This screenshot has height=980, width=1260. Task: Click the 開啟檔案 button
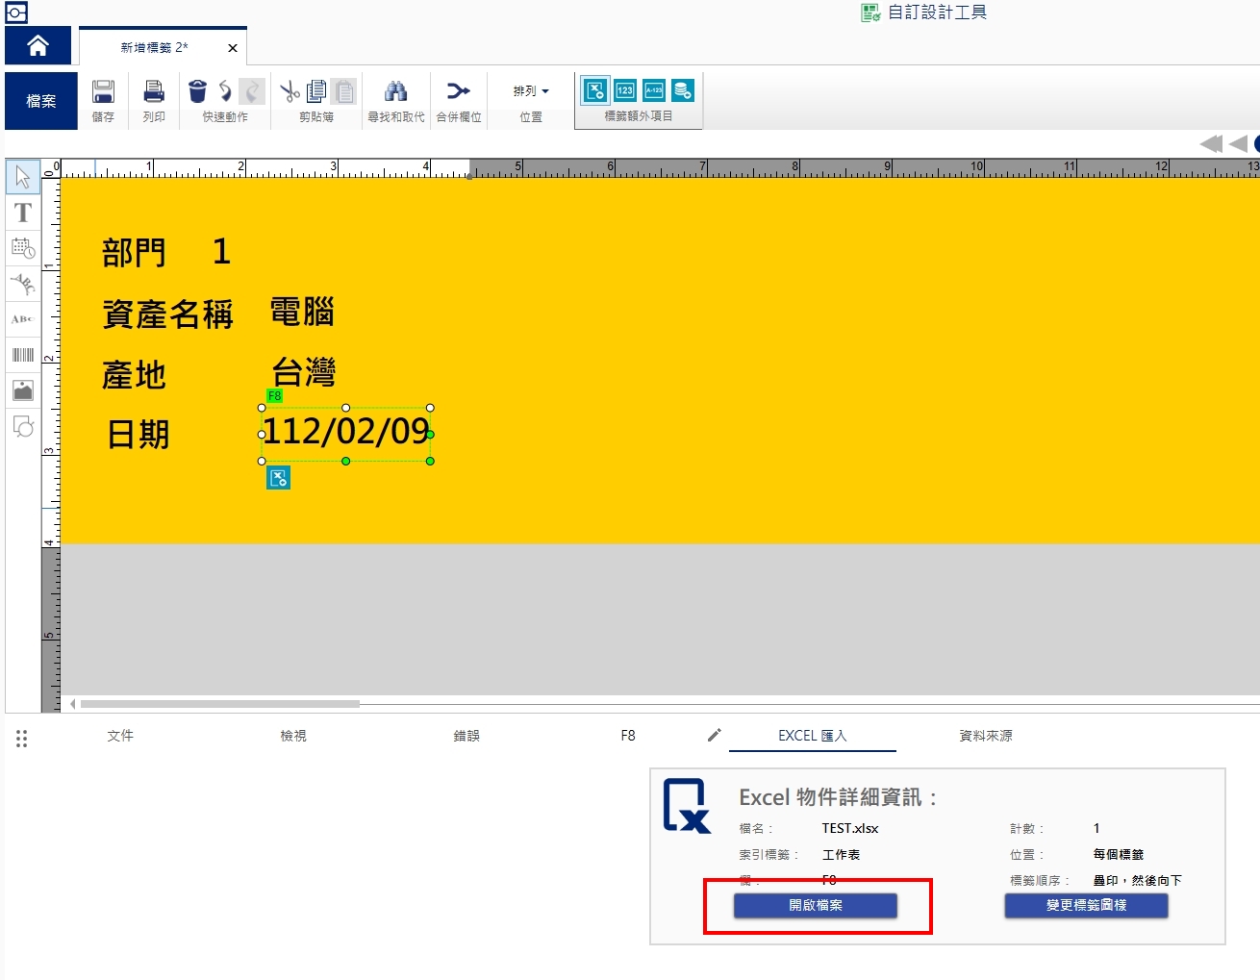816,905
